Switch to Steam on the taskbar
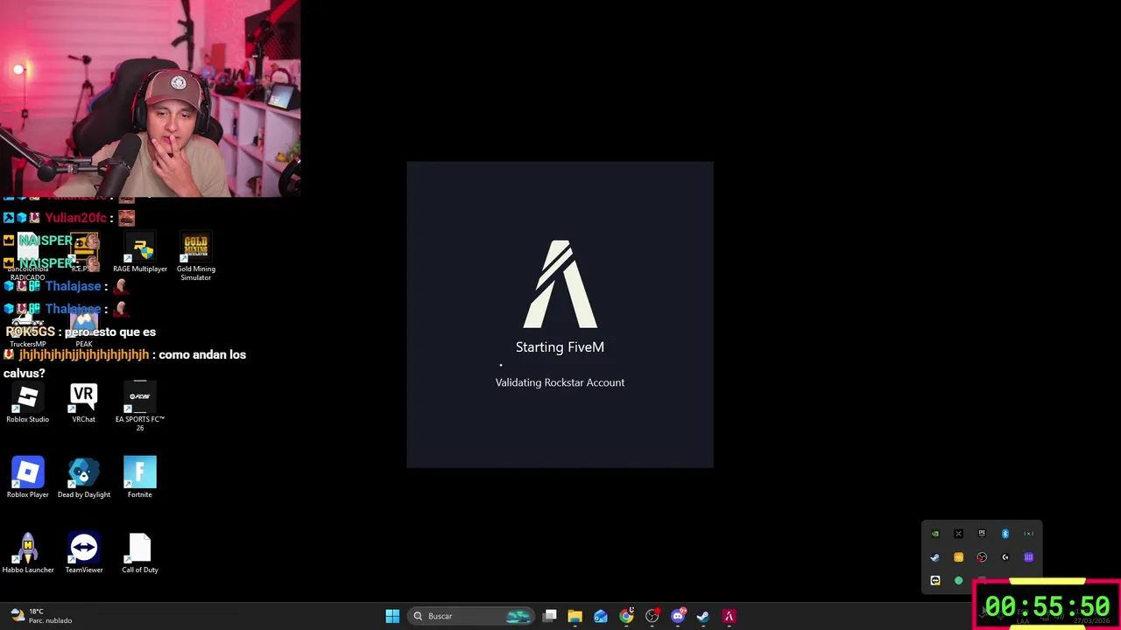 [x=702, y=616]
